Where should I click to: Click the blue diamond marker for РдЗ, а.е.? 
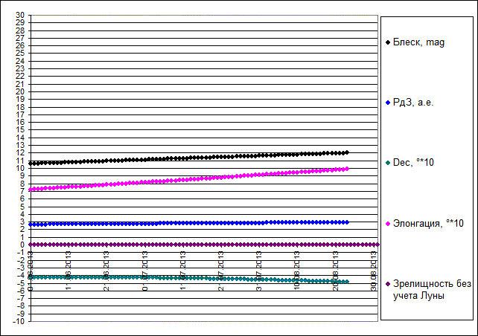(388, 103)
